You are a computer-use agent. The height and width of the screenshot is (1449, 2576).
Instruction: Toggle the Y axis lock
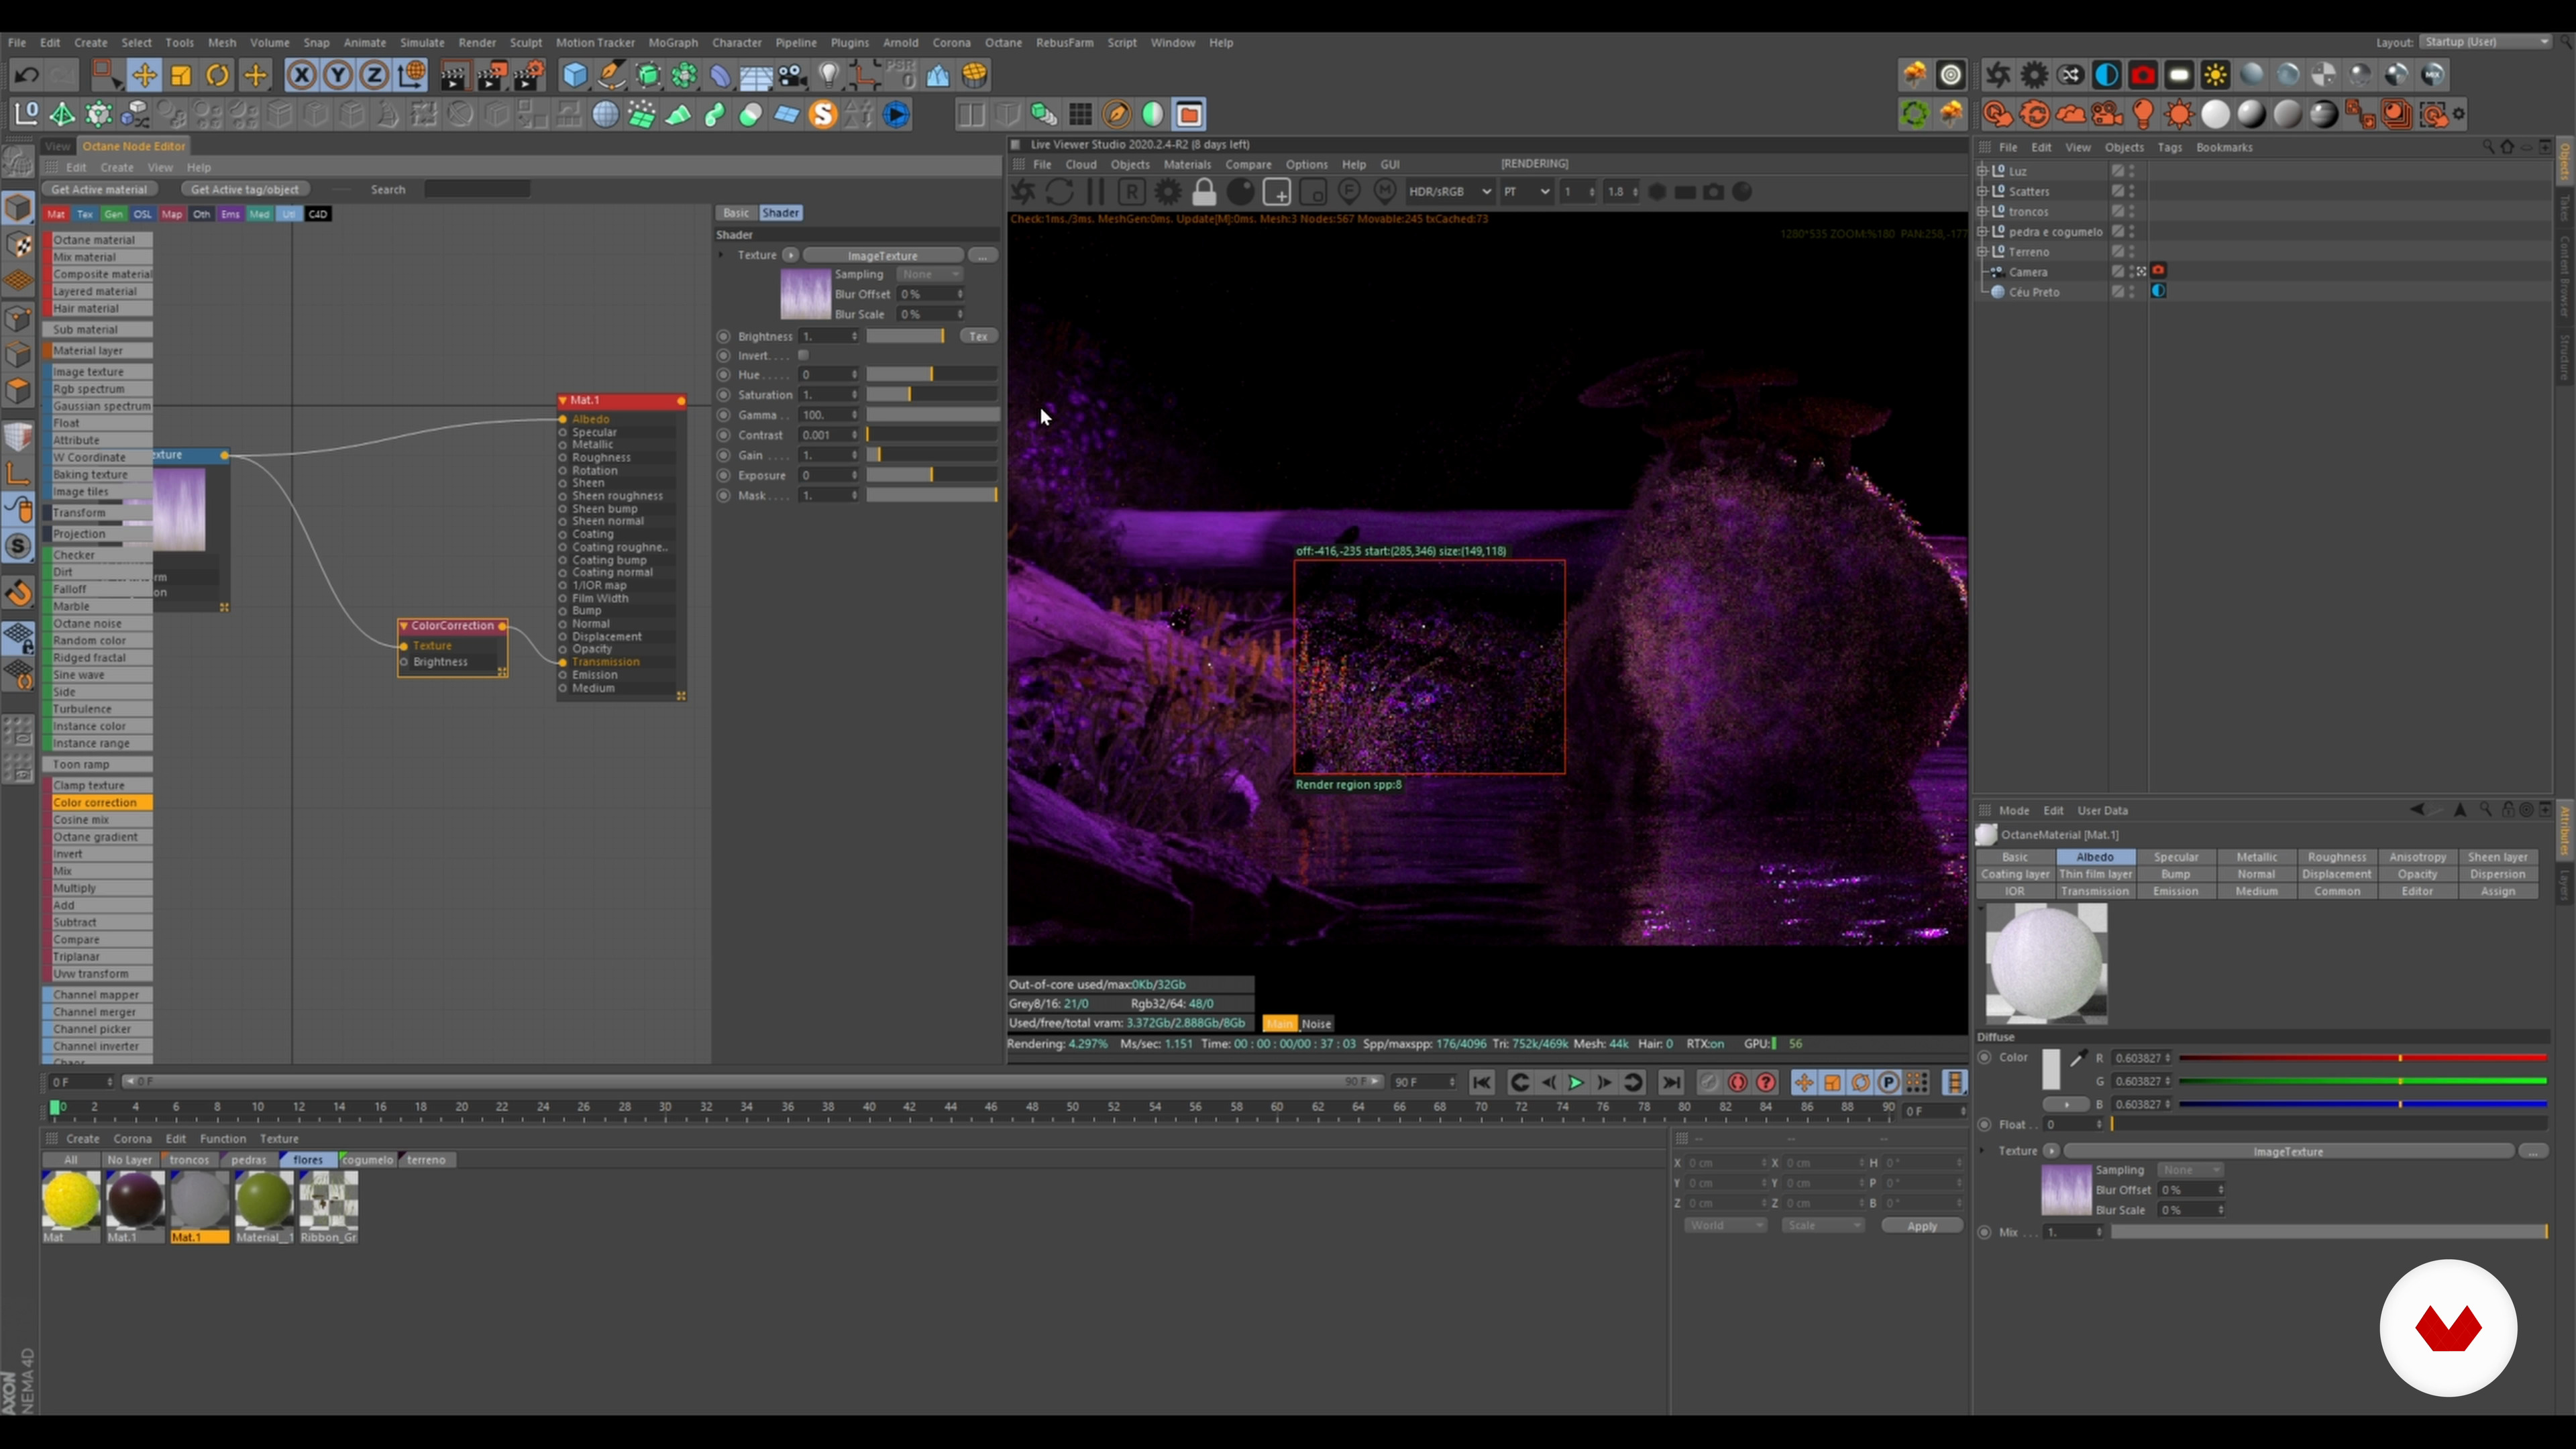click(338, 75)
